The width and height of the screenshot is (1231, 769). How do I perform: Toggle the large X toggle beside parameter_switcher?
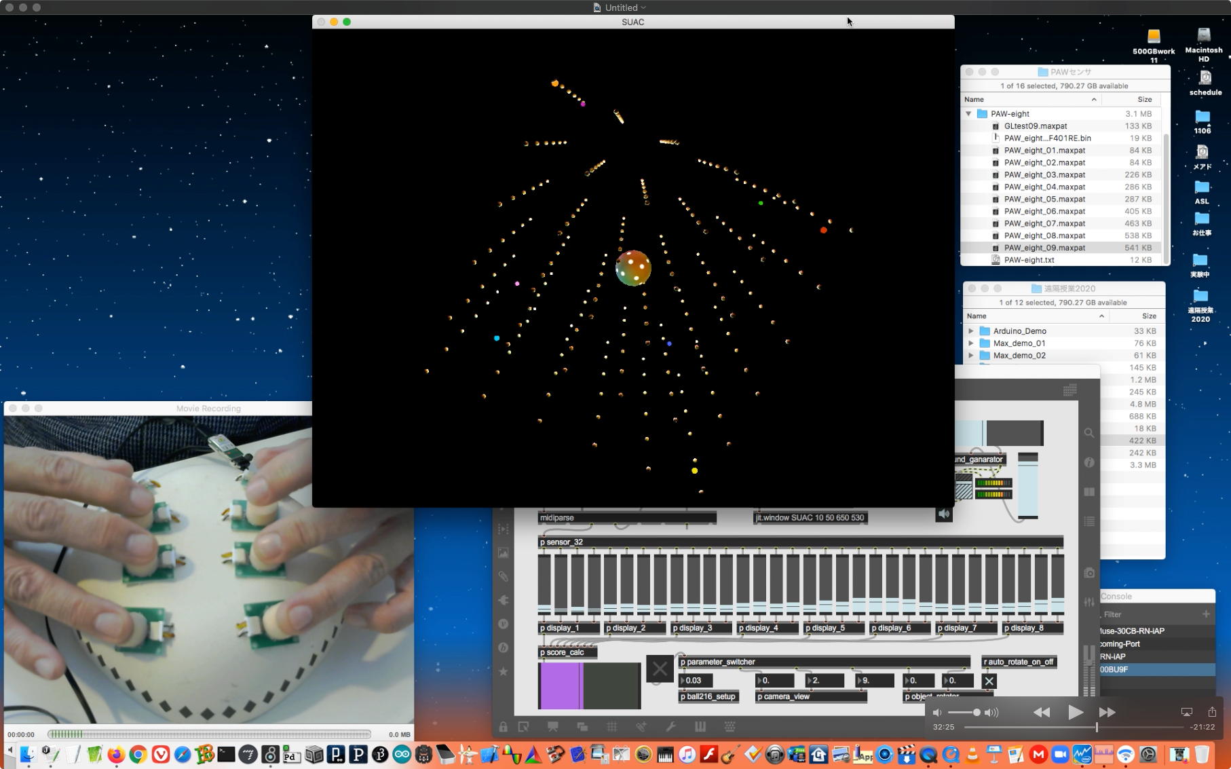pos(660,670)
